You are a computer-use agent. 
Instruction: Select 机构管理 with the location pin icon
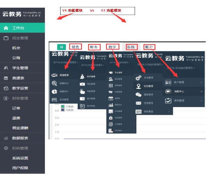(148, 86)
